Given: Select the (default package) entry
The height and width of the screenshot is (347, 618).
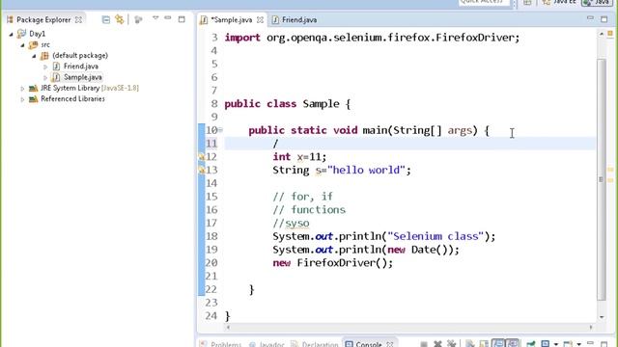Looking at the screenshot, I should pyautogui.click(x=80, y=56).
